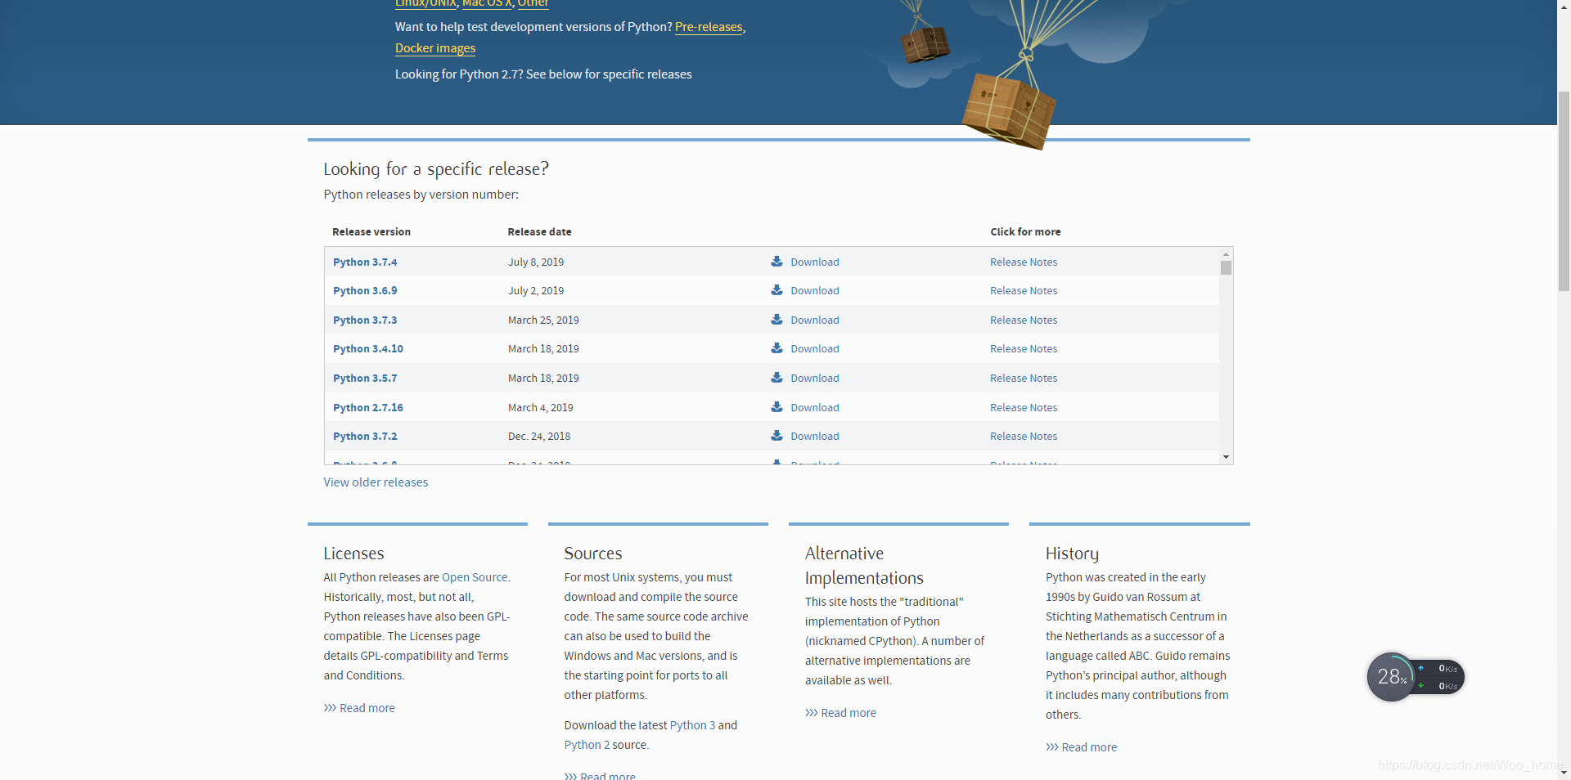The image size is (1571, 780).
Task: Click the page vertical scrollbar thumb
Action: point(1564,191)
